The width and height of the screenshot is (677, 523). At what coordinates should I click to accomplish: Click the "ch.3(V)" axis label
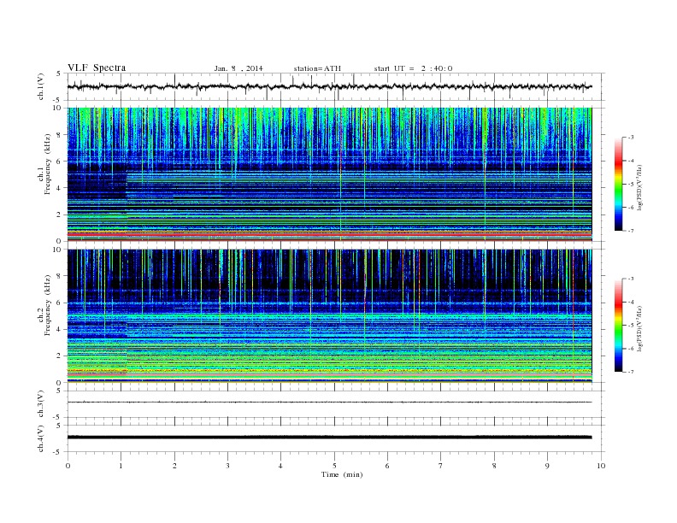tap(41, 404)
